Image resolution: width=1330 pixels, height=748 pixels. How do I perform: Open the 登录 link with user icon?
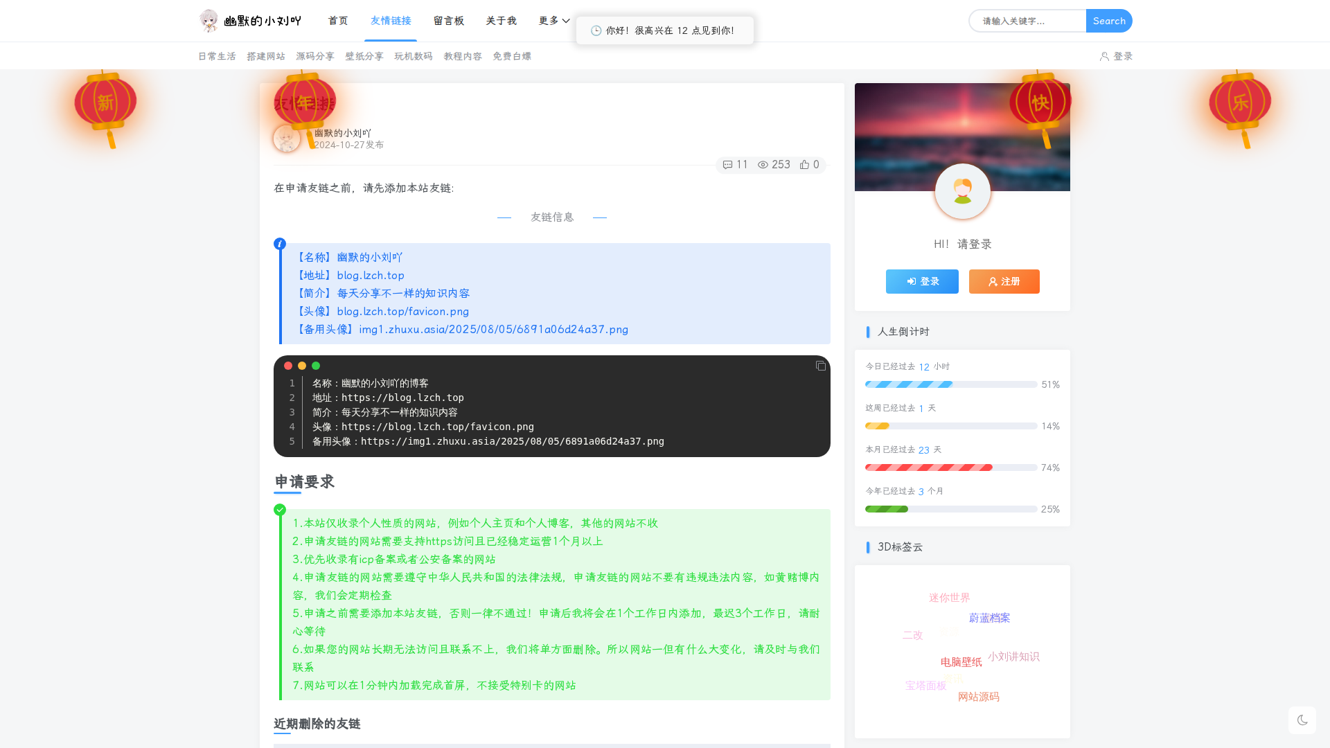click(x=1116, y=56)
